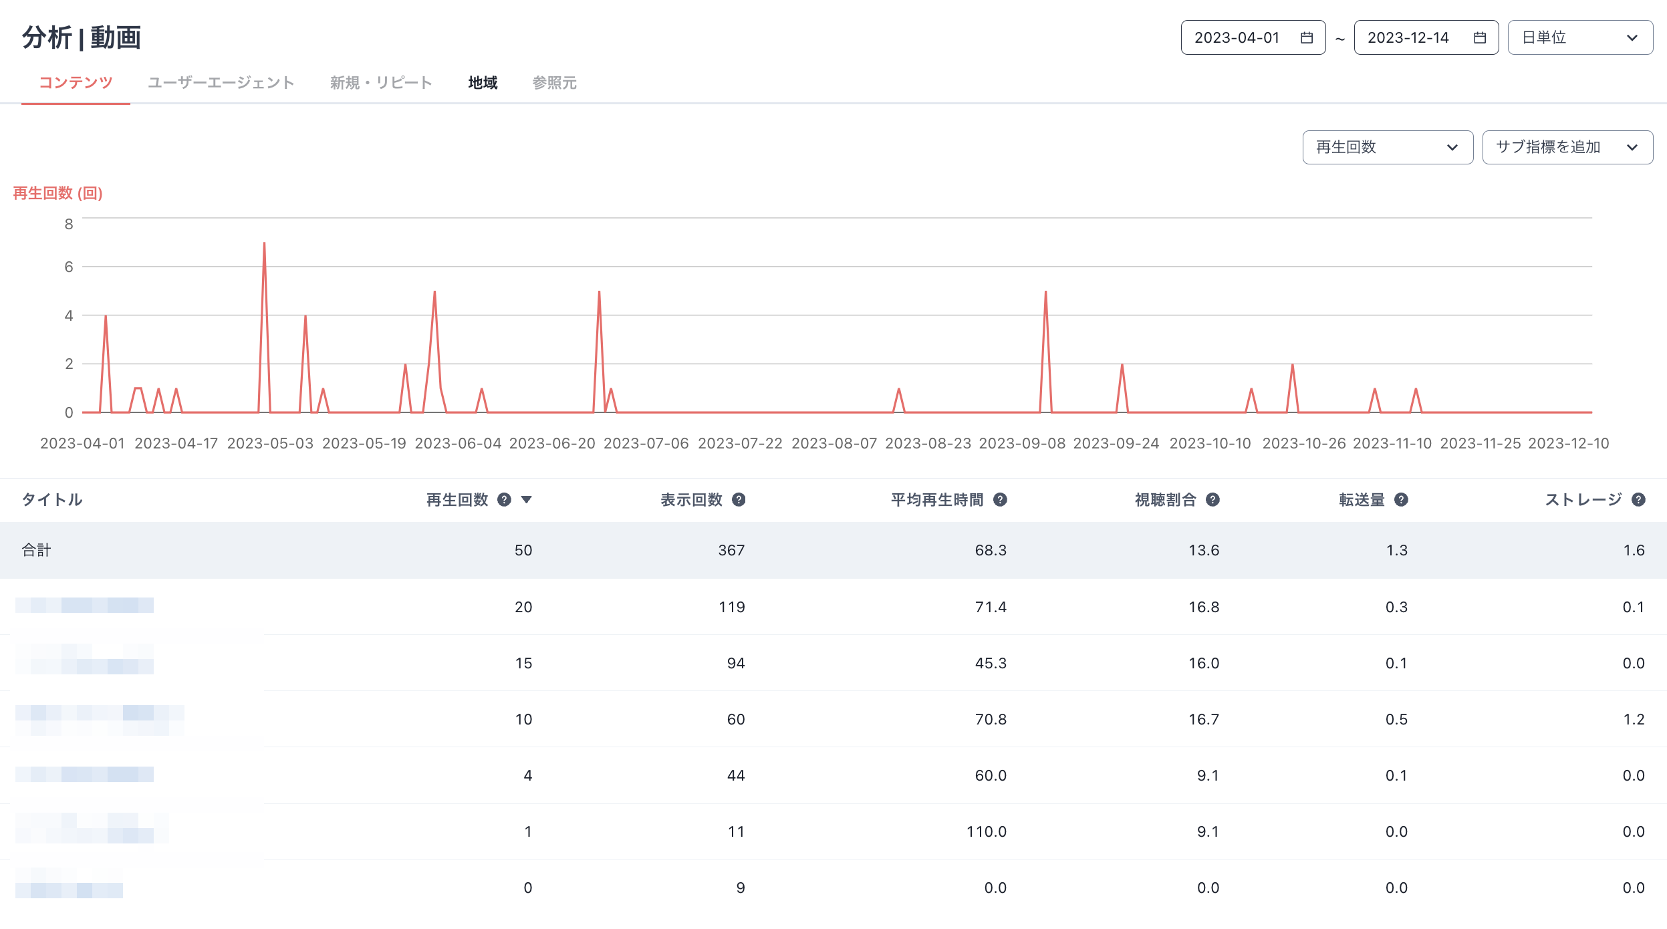
Task: Open the 新規・リピート tab
Action: 381,83
